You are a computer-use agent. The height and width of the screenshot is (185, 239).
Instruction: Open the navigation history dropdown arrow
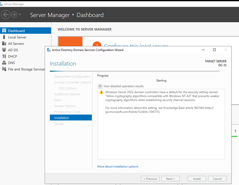click(20, 15)
